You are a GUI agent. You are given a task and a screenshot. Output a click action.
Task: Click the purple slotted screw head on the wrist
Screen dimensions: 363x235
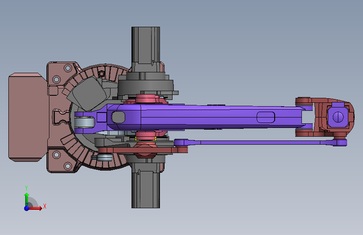pos(338,117)
